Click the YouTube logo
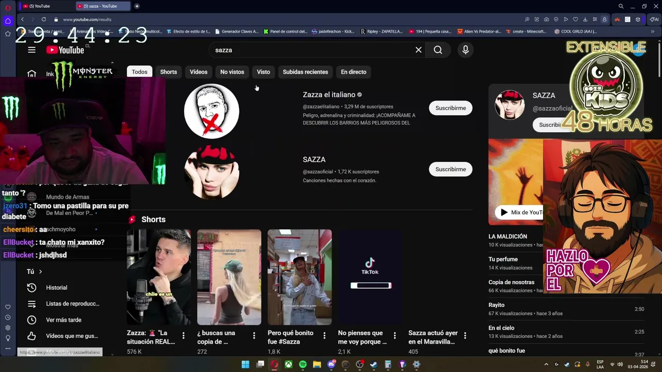 point(65,50)
